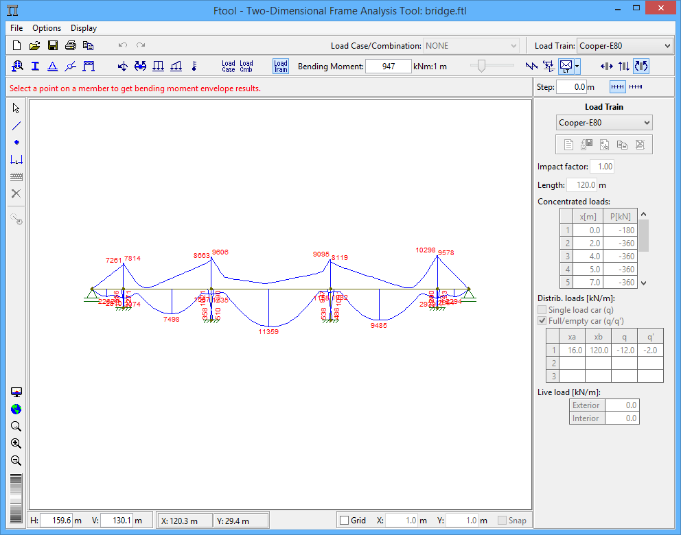Click the diagram scale slider

(x=482, y=66)
